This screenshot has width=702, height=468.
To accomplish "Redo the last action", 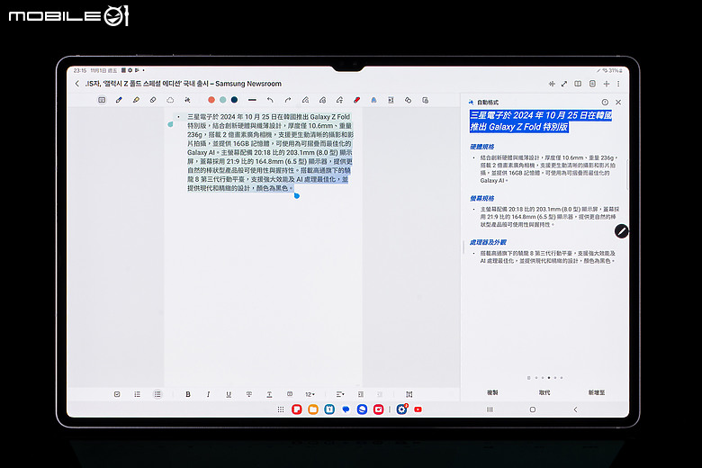I will pos(288,100).
